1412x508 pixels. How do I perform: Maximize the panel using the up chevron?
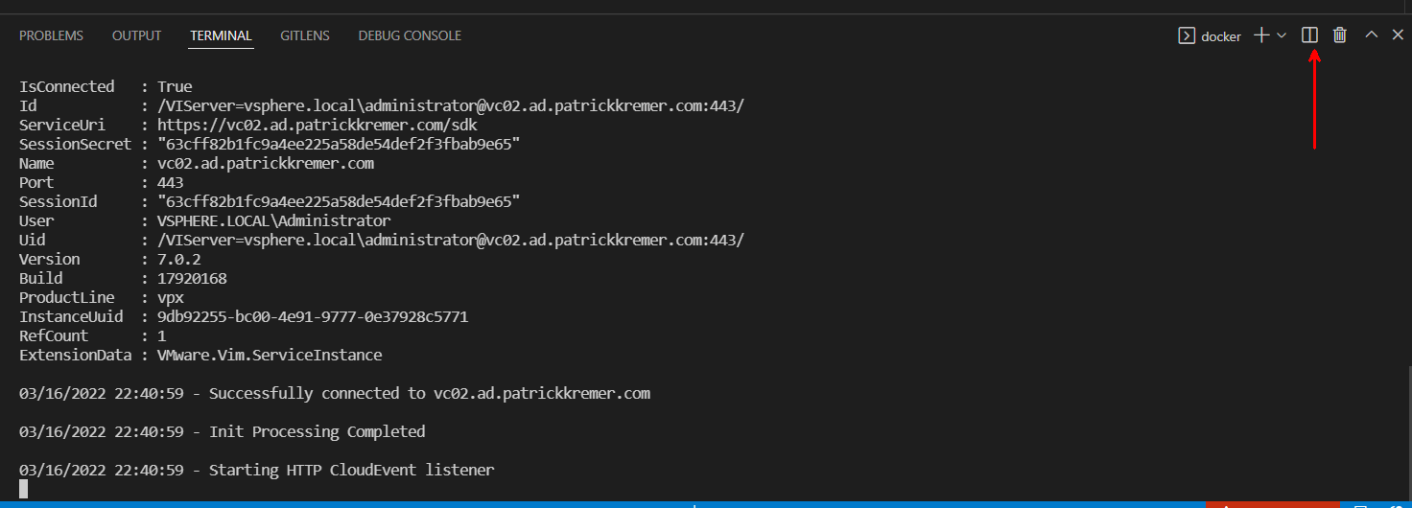1372,35
